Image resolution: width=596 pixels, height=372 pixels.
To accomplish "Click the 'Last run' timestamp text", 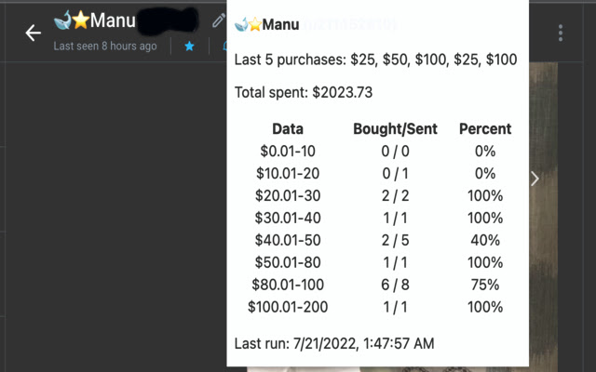I will (x=334, y=344).
